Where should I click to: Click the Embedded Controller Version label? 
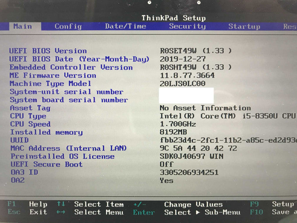[x=71, y=67]
